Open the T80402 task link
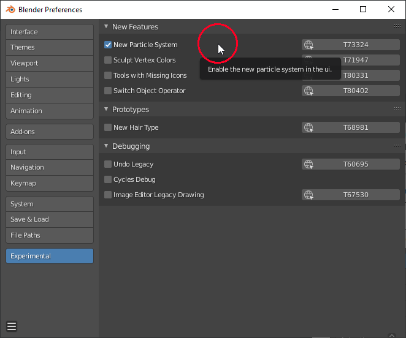Screen dimensions: 406x338 (x=351, y=91)
